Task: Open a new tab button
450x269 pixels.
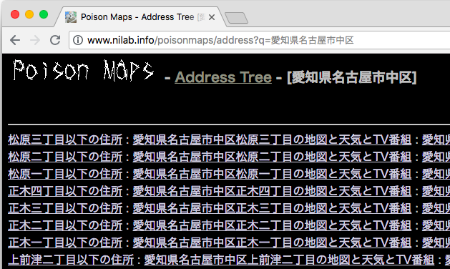Action: [x=236, y=18]
